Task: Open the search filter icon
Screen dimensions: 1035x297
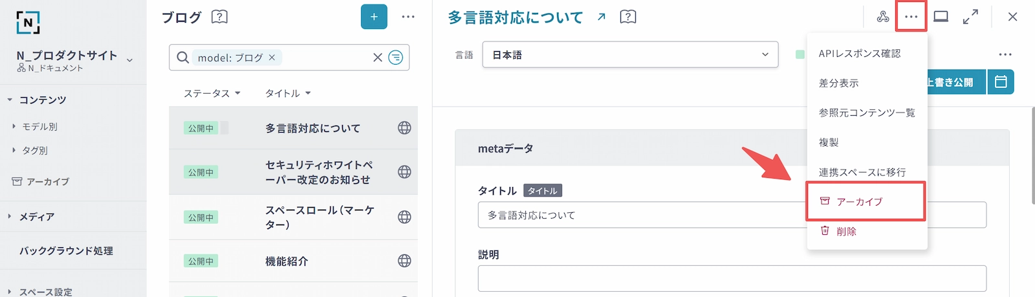Action: (x=395, y=58)
